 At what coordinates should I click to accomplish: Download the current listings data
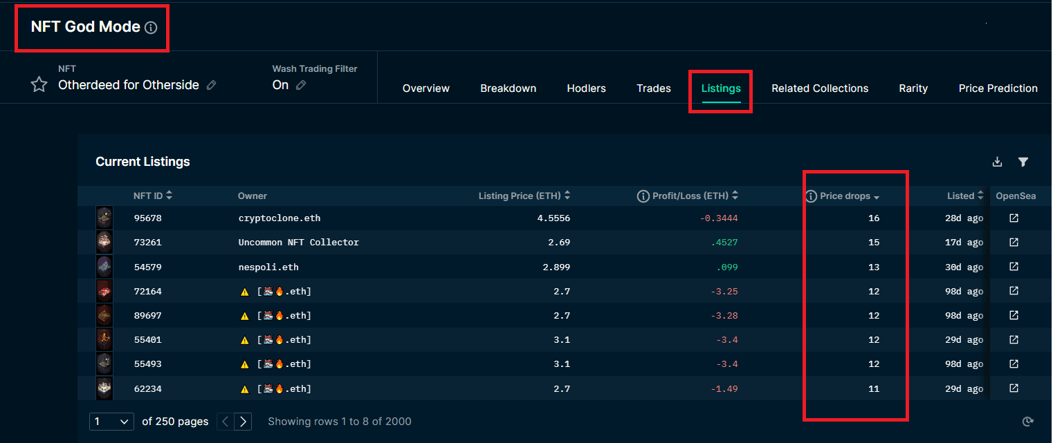click(x=997, y=162)
